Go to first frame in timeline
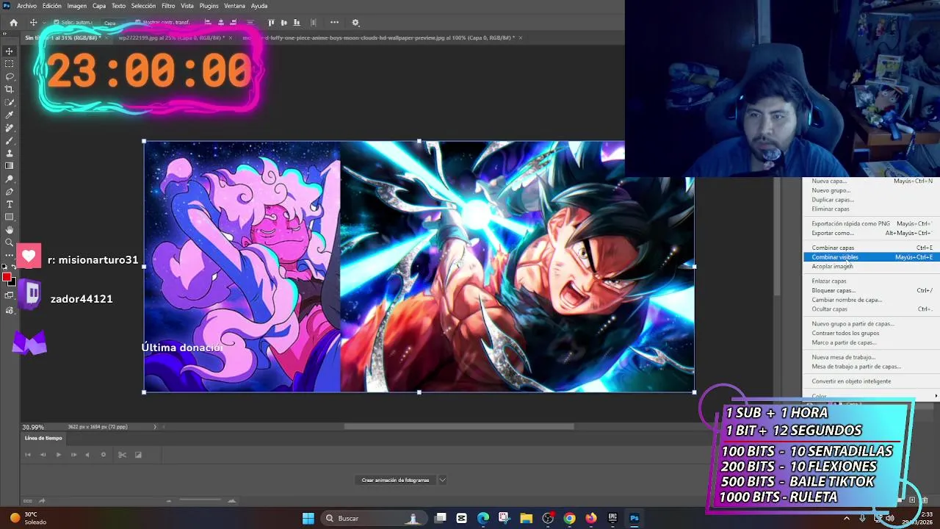This screenshot has width=940, height=529. pos(28,455)
